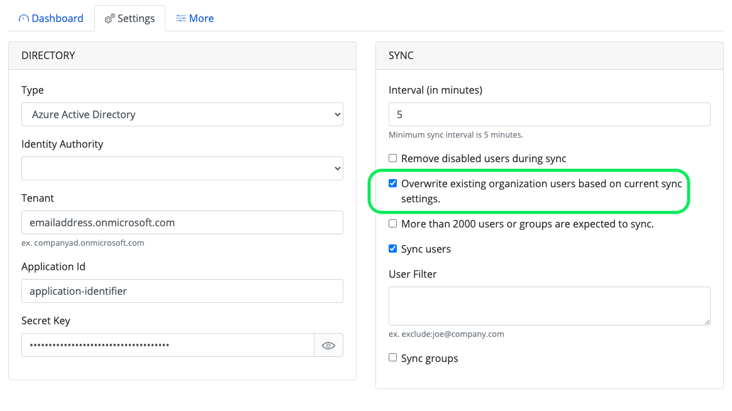The image size is (732, 411).
Task: Open the Dashboard tab
Action: pos(51,18)
